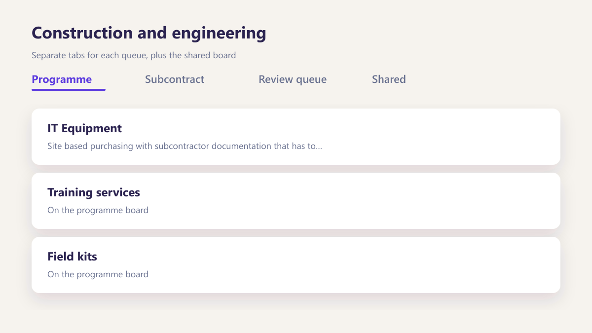Screen dimensions: 592x333
Task: Click the 'Separate tabs for each queue' subtitle
Action: 134,55
